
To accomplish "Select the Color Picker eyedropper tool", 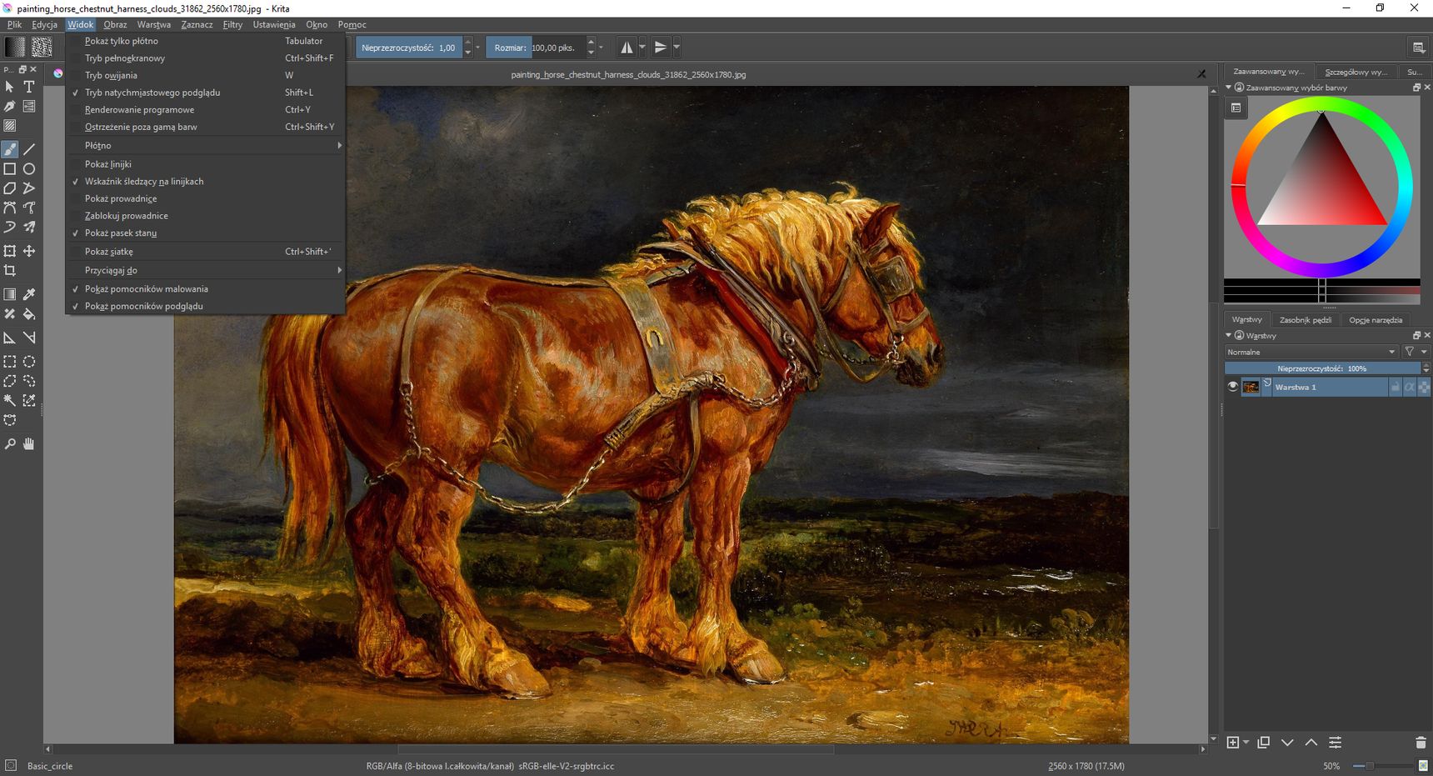I will (29, 294).
